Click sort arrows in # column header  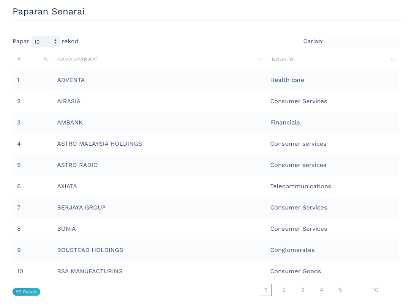click(x=46, y=60)
